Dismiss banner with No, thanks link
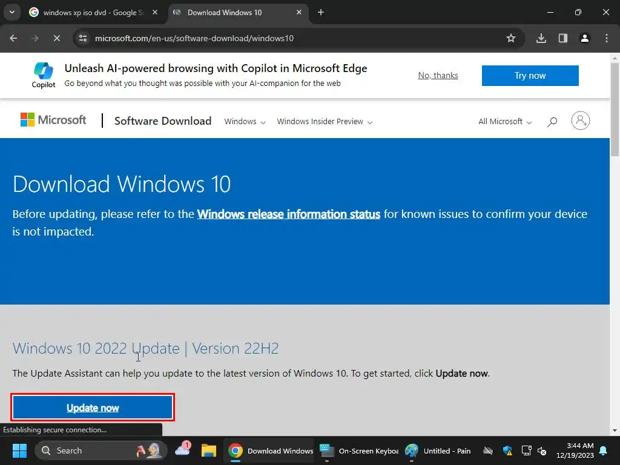The width and height of the screenshot is (620, 465). point(438,76)
